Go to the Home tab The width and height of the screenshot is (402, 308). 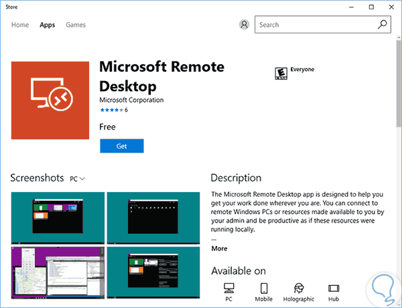[x=20, y=25]
